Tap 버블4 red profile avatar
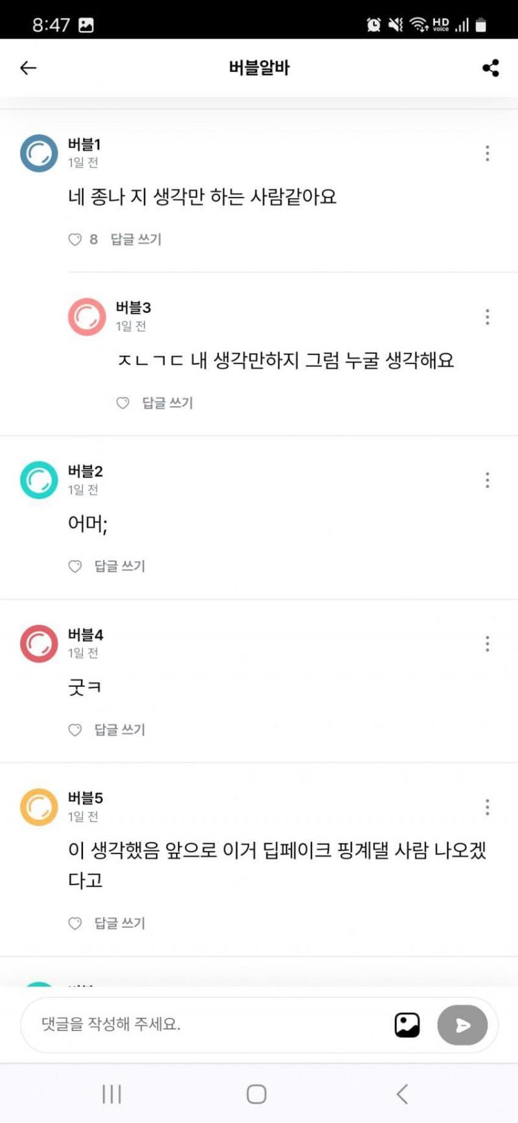 pyautogui.click(x=39, y=643)
